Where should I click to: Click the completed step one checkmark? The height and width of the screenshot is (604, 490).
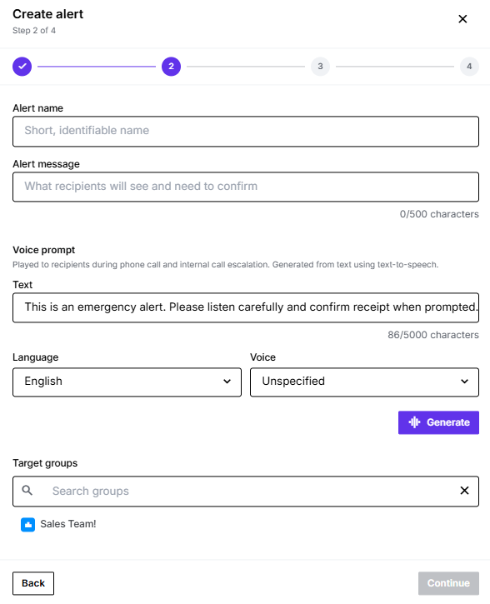click(x=22, y=67)
